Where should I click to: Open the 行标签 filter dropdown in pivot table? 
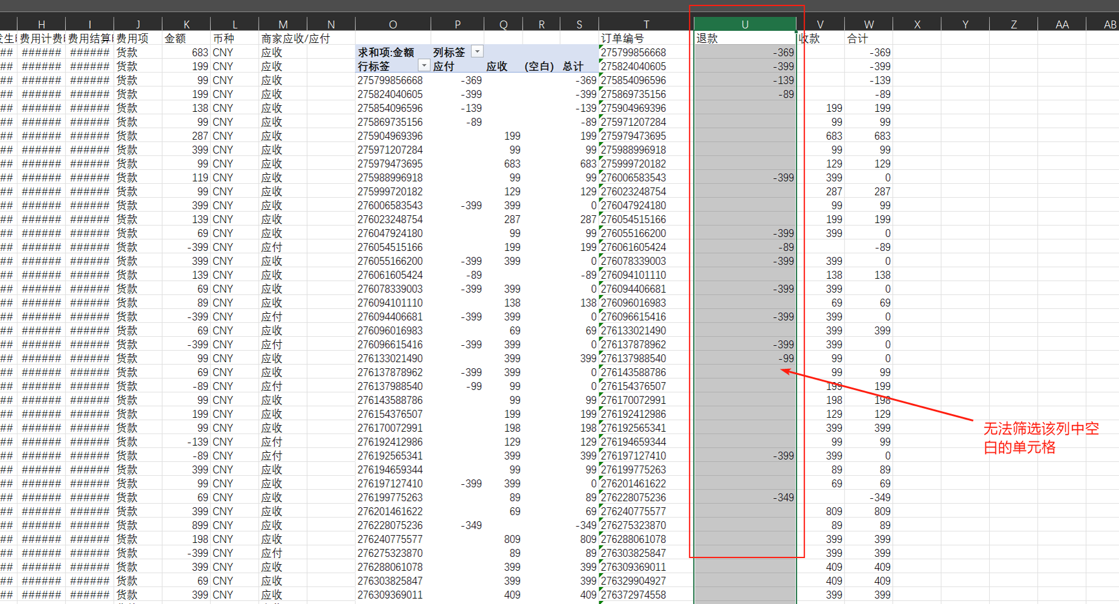click(x=424, y=66)
